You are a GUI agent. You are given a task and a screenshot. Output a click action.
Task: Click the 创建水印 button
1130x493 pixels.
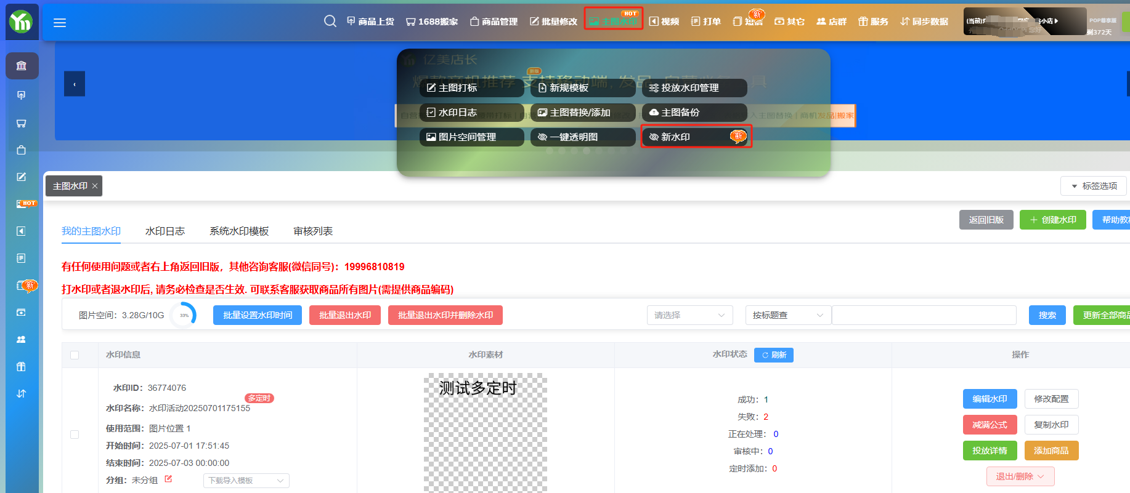click(1052, 220)
